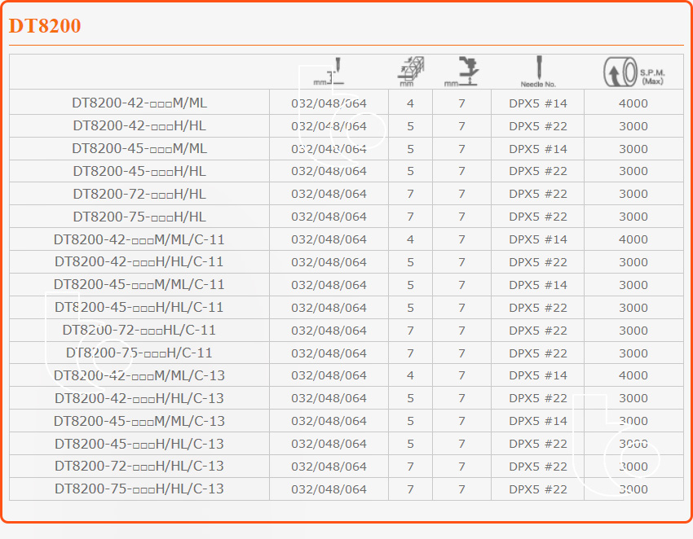Screen dimensions: 693x539
Task: Select model DT8200-72-□□□H/HL/C-13
Action: (x=139, y=467)
